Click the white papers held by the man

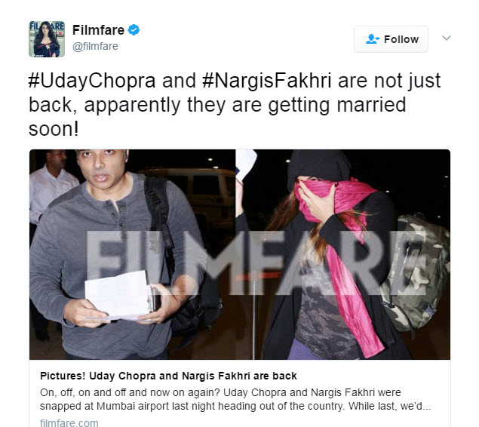tap(118, 295)
